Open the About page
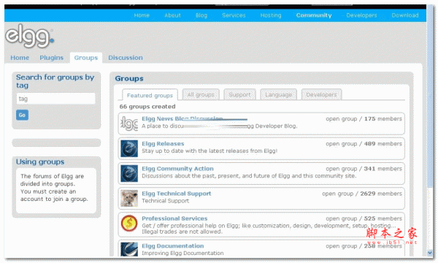438x263 pixels. [172, 15]
